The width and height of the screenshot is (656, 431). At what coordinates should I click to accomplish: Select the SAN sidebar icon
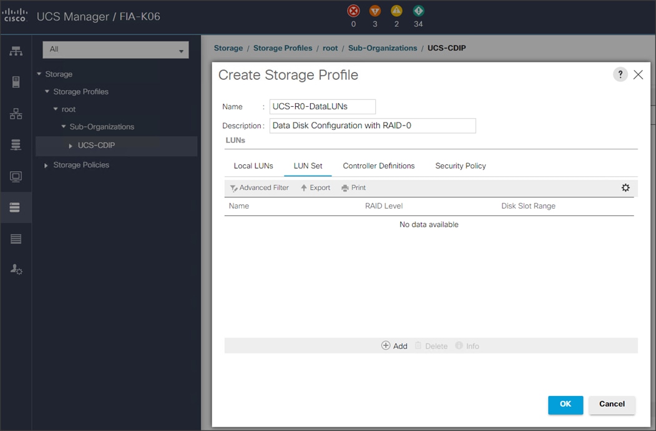pyautogui.click(x=16, y=144)
